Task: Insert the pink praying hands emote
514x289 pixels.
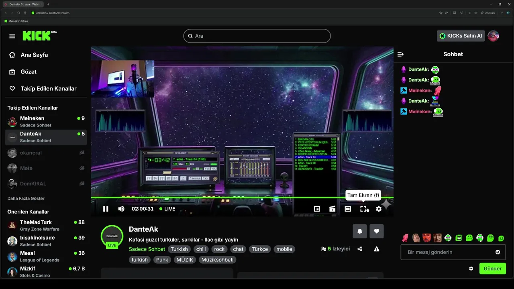Action: 406,238
